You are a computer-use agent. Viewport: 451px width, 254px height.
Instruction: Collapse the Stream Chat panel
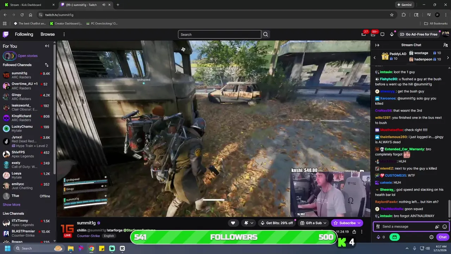coord(377,45)
